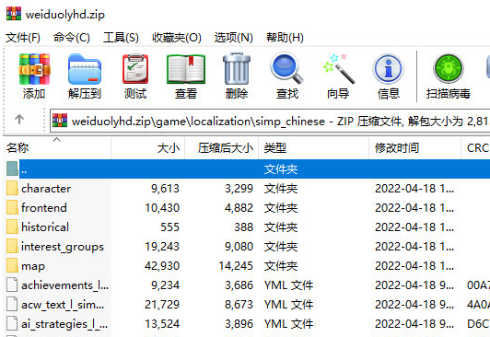Click size 21,729 of acw_text file

[162, 305]
